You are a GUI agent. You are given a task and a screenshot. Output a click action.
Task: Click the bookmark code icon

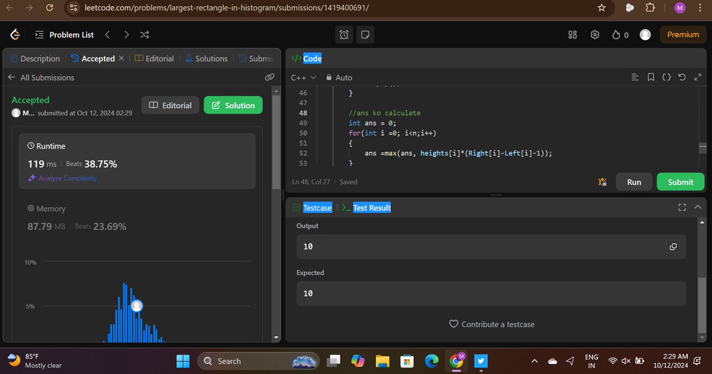(651, 78)
